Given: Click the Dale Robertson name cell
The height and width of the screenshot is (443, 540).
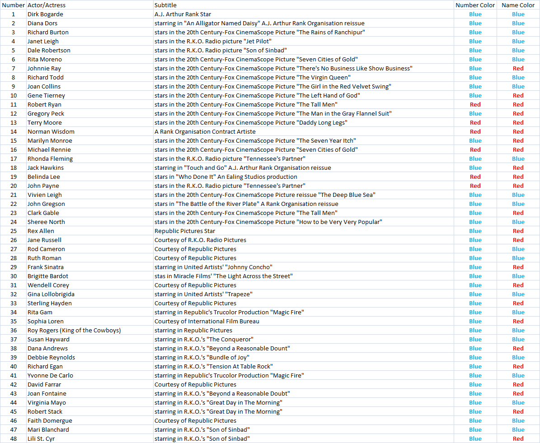Looking at the screenshot, I should tap(90, 50).
